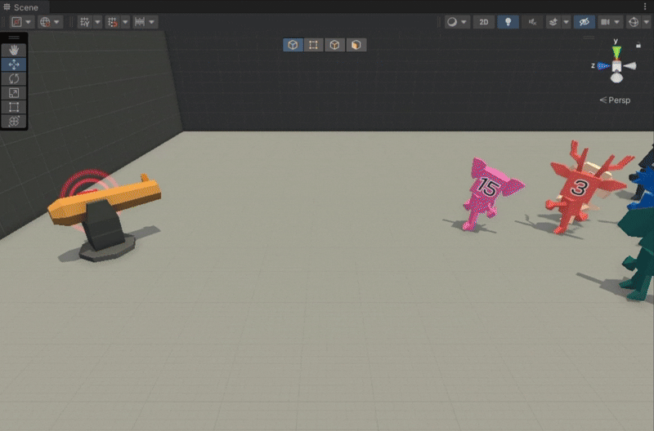Open the scene effects dropdown arrow
This screenshot has width=654, height=431.
point(567,22)
